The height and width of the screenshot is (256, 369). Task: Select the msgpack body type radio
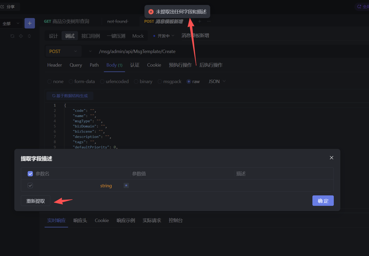(x=160, y=82)
